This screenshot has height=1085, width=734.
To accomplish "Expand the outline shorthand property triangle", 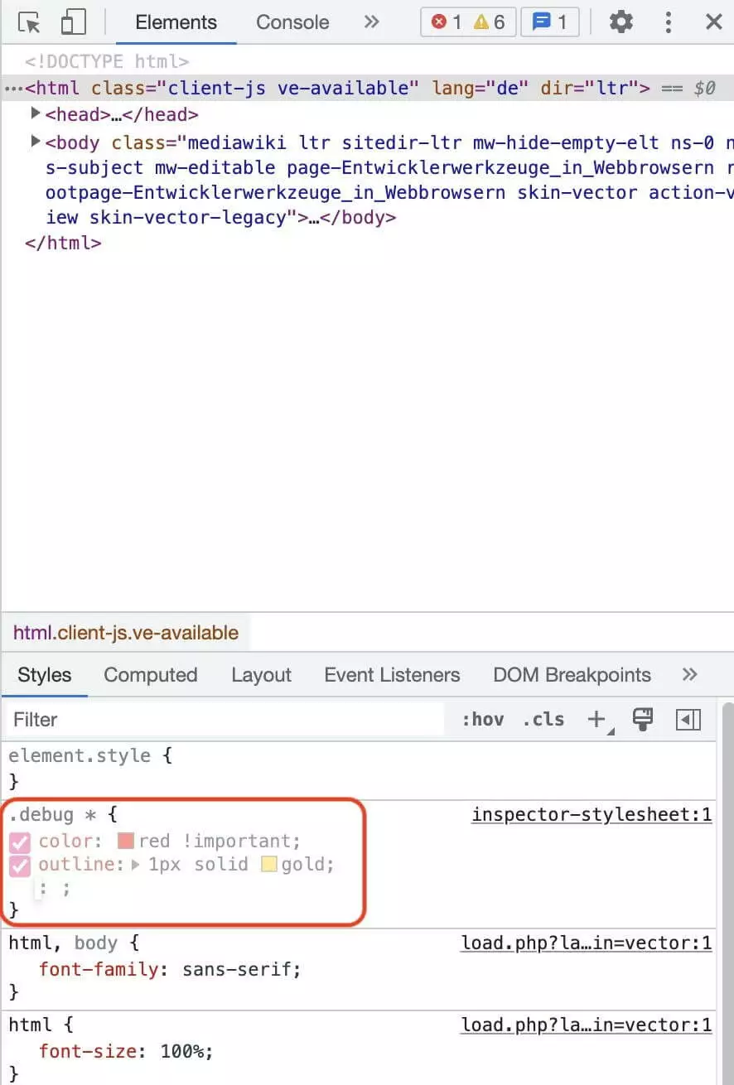I will coord(137,866).
